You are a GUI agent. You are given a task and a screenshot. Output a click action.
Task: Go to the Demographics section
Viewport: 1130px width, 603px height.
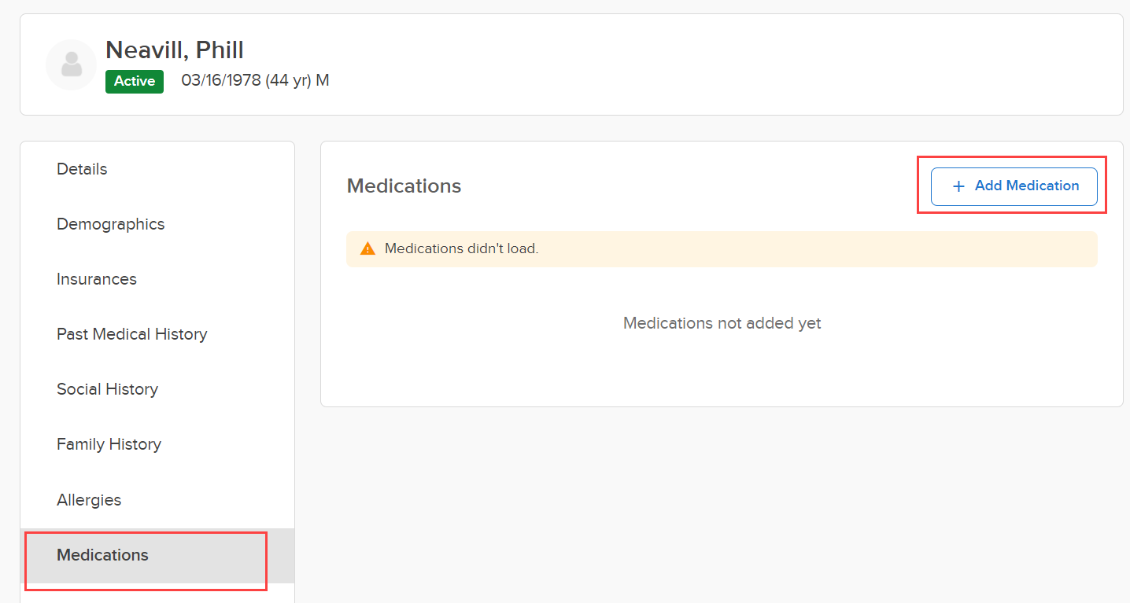111,224
